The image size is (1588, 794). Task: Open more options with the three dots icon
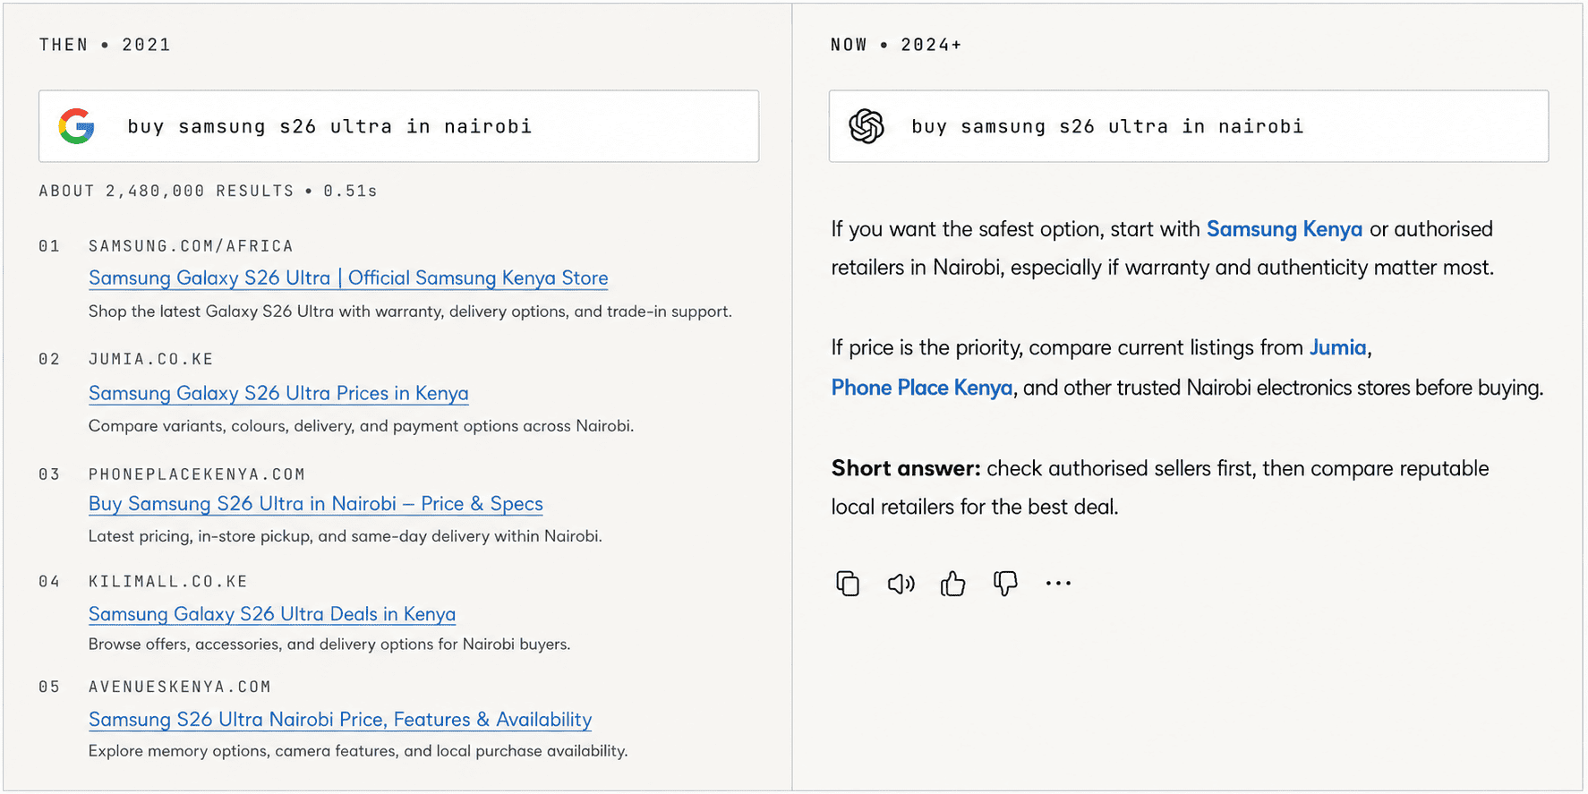pyautogui.click(x=1058, y=584)
